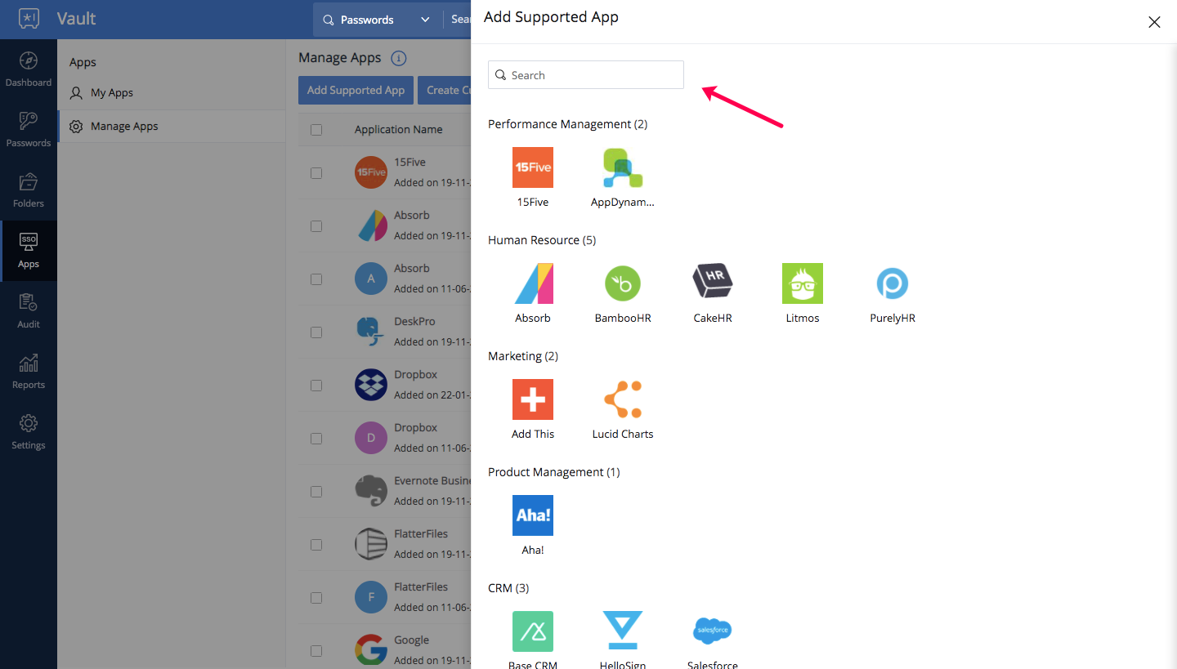Click the Human Resource (5) heading
The height and width of the screenshot is (669, 1177).
click(542, 240)
